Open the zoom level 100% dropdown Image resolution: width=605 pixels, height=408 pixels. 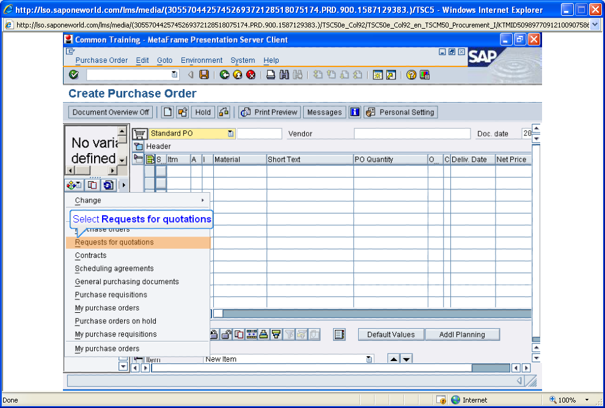point(587,400)
